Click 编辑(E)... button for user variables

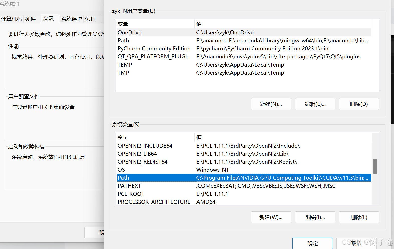(315, 104)
